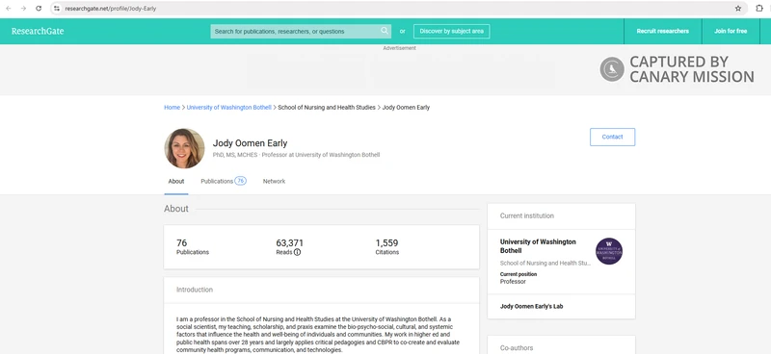Click Discover by subject area button

click(x=451, y=31)
